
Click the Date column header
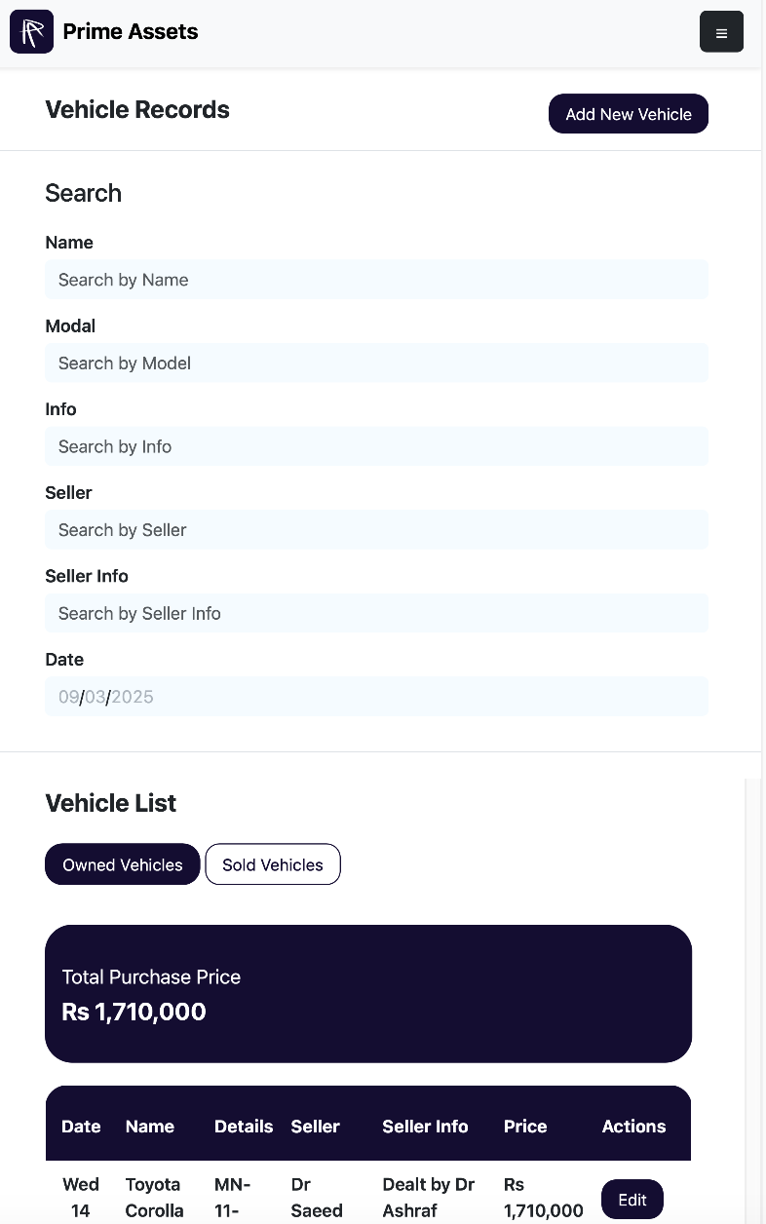81,1127
